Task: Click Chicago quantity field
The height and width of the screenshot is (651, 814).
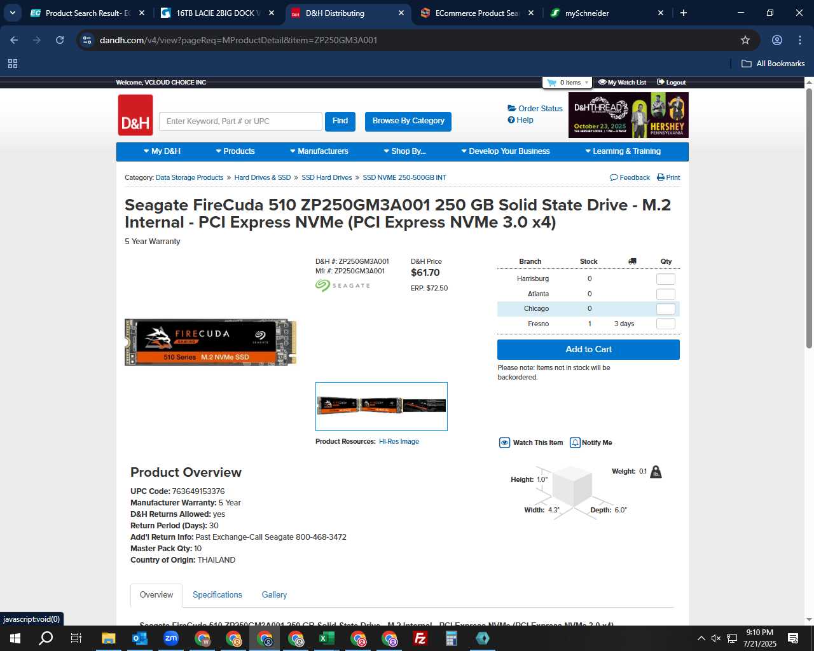Action: pyautogui.click(x=665, y=309)
